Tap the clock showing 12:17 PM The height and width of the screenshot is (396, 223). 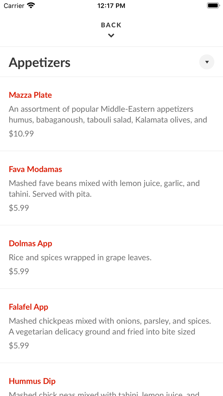click(x=111, y=5)
